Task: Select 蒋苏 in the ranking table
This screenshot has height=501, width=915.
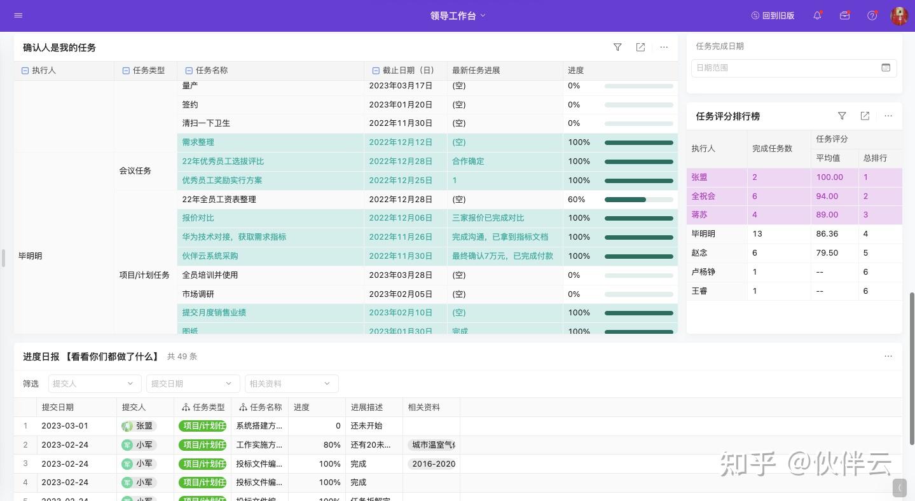Action: click(699, 215)
